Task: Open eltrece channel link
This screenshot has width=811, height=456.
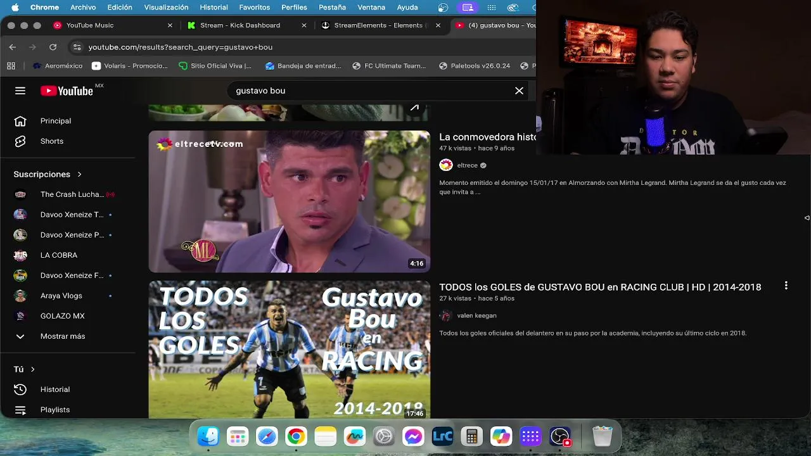Action: [x=468, y=165]
